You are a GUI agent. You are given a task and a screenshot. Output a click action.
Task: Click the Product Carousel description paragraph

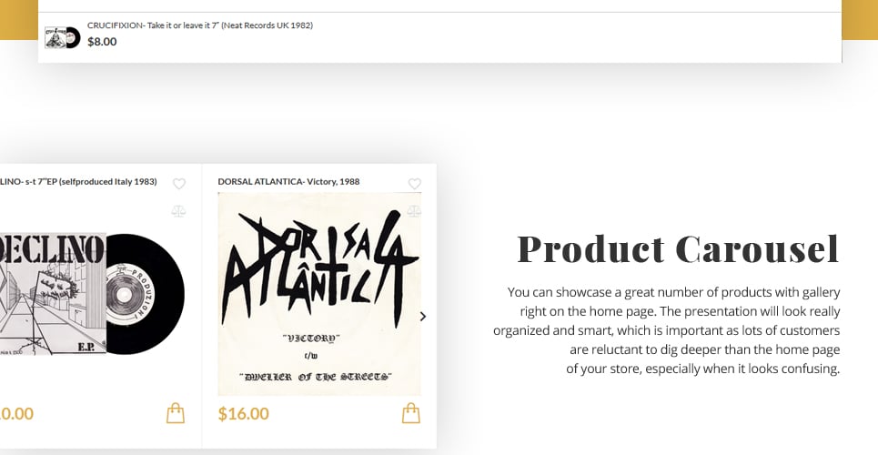(666, 330)
